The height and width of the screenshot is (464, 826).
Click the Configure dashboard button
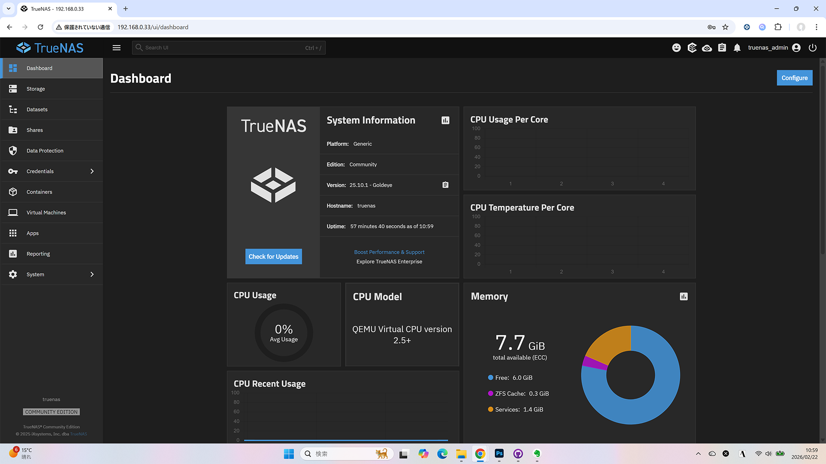794,78
